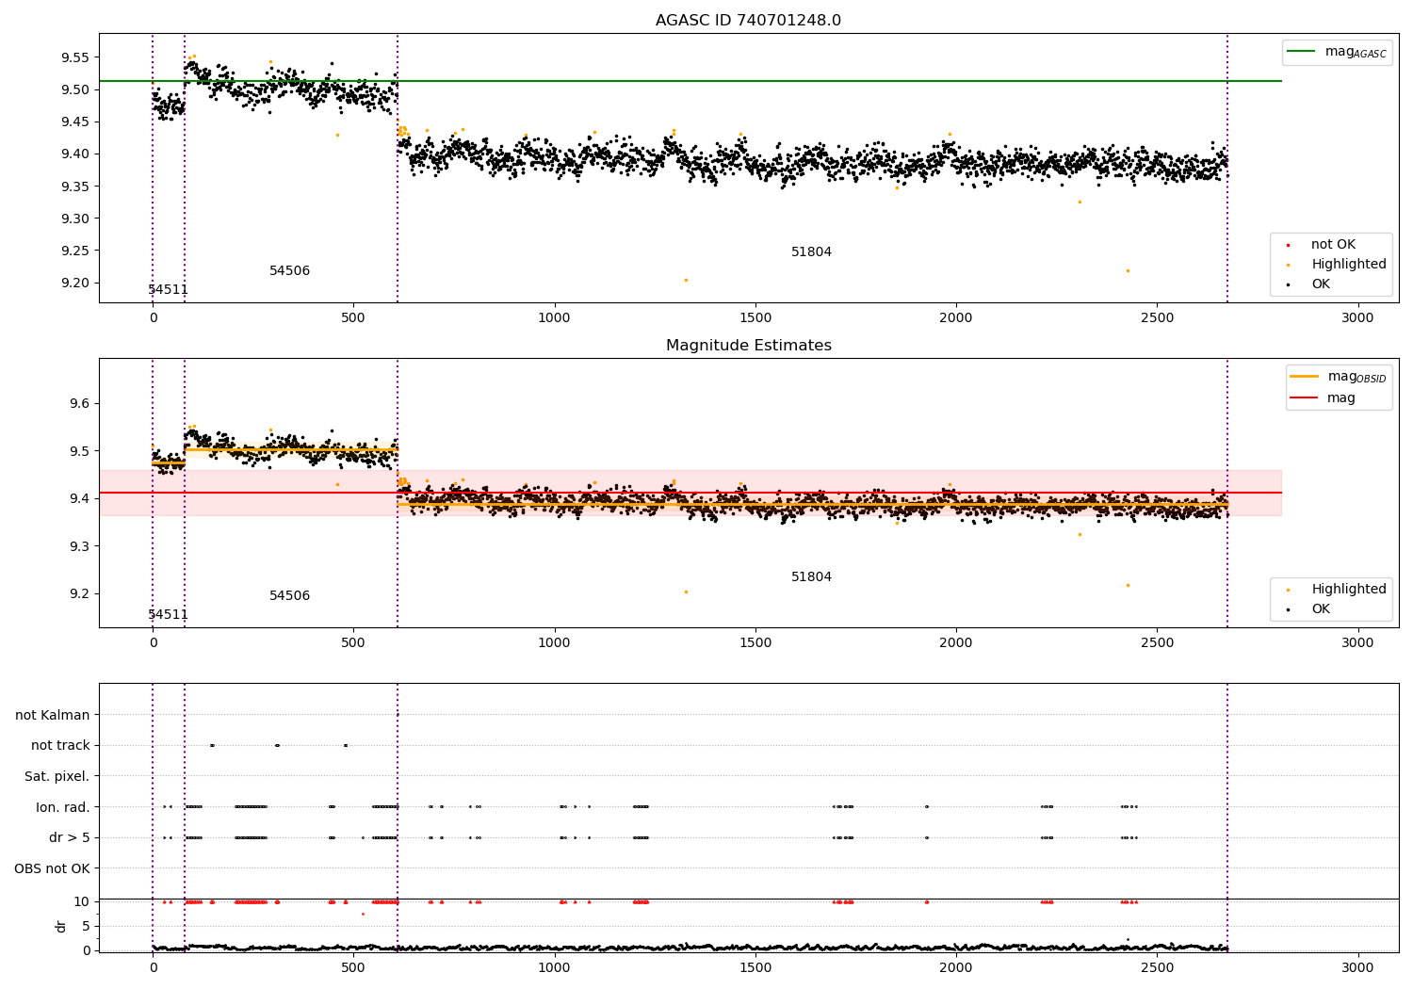Click the plot title AGASC ID 740701248.0
This screenshot has width=1413, height=989.
[x=749, y=21]
